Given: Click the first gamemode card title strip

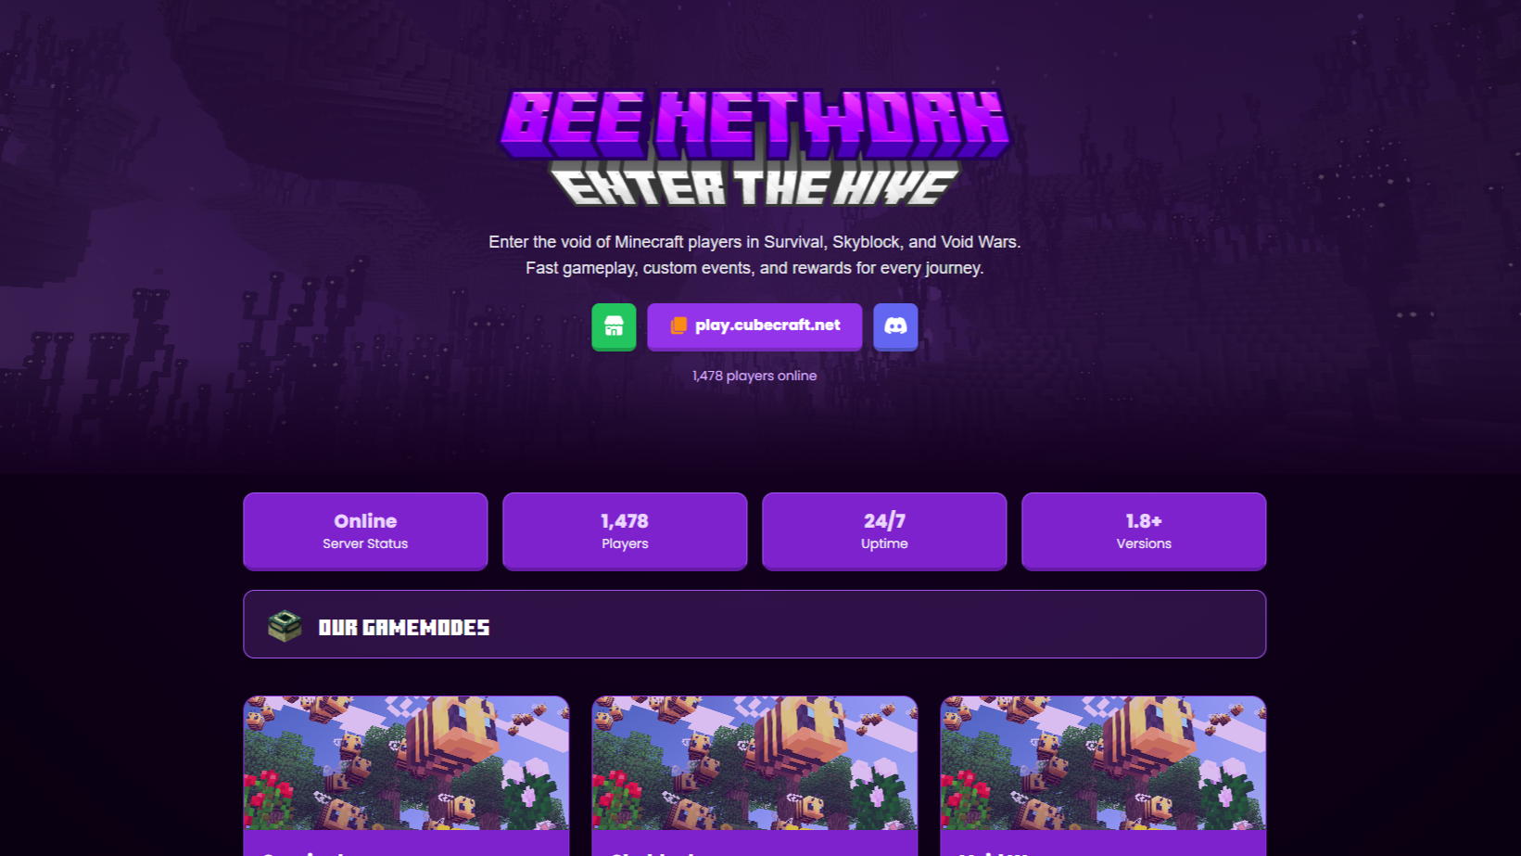Looking at the screenshot, I should pyautogui.click(x=406, y=843).
